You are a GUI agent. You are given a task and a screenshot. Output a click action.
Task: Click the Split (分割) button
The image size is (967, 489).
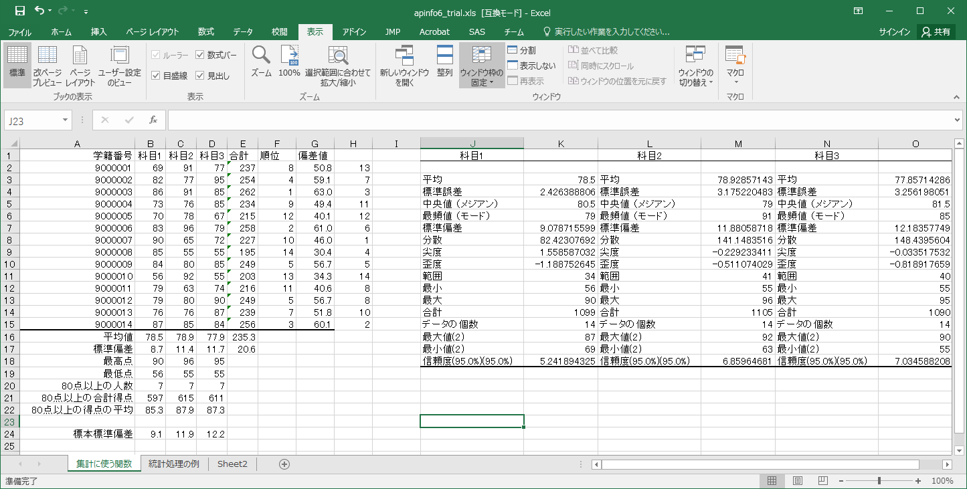pyautogui.click(x=522, y=50)
